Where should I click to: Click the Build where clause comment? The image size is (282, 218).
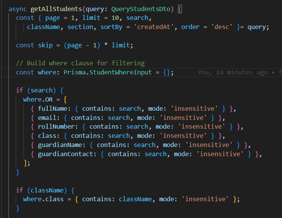tap(80, 63)
